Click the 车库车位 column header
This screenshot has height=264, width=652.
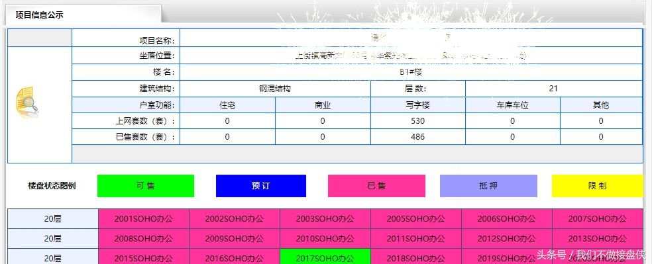click(512, 105)
